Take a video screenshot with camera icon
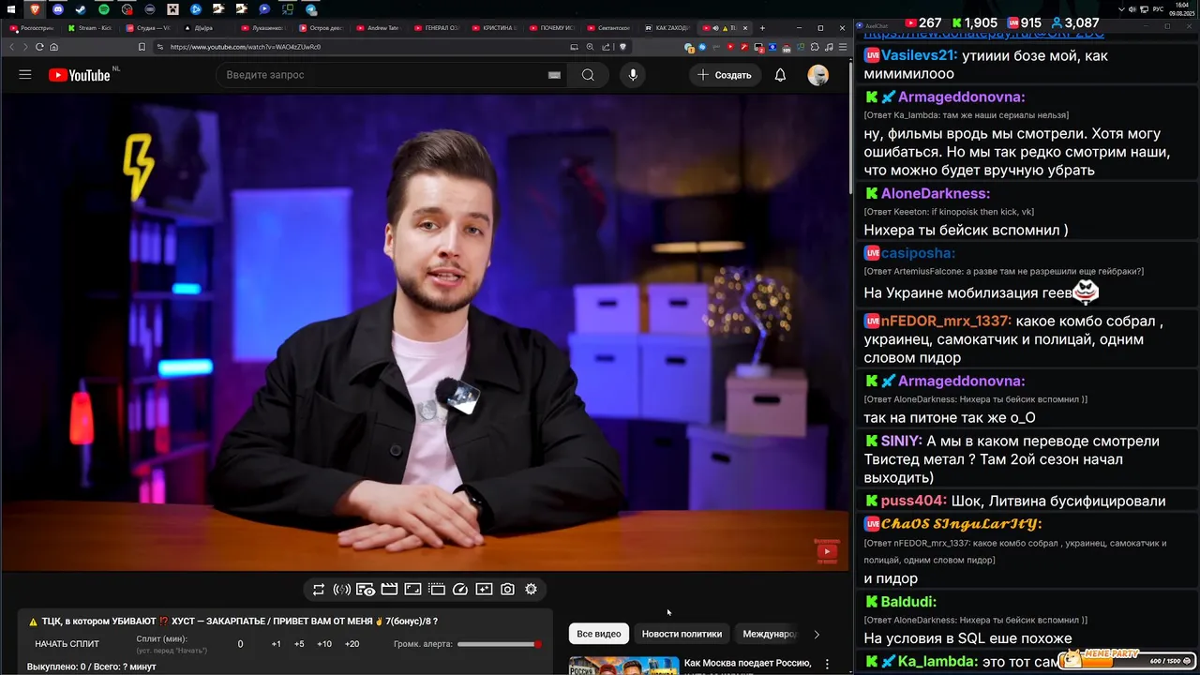The height and width of the screenshot is (675, 1200). tap(507, 590)
